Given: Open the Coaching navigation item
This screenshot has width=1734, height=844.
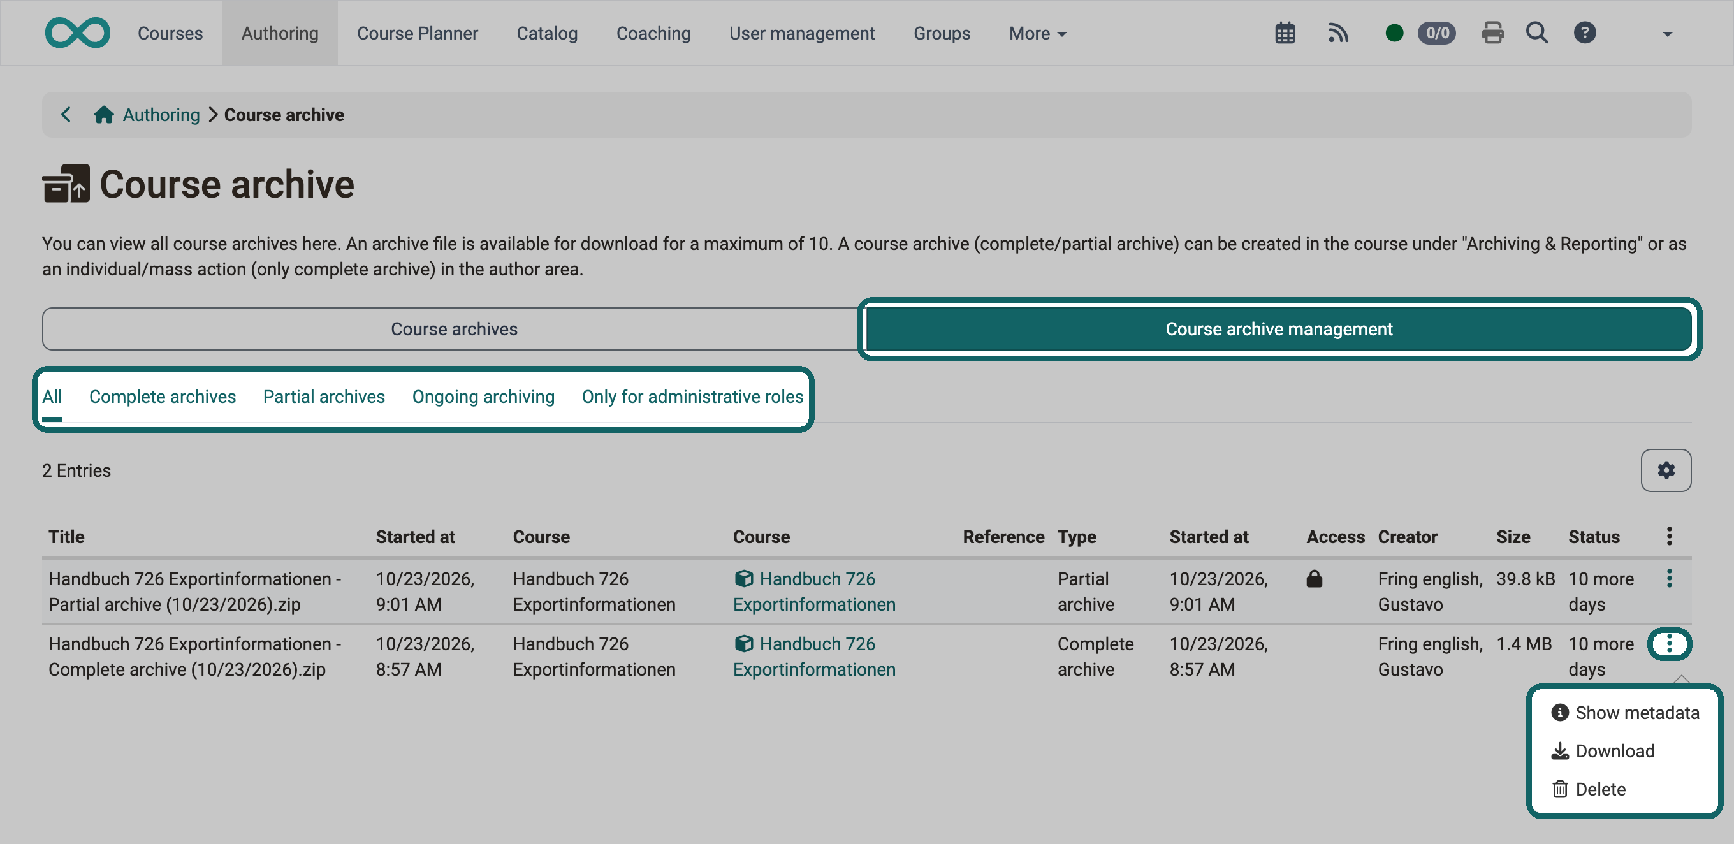Looking at the screenshot, I should click(653, 33).
